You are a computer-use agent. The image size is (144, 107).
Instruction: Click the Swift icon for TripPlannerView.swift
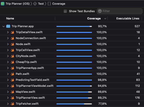[12, 98]
